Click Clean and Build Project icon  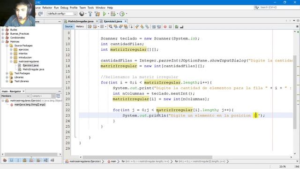point(97,14)
